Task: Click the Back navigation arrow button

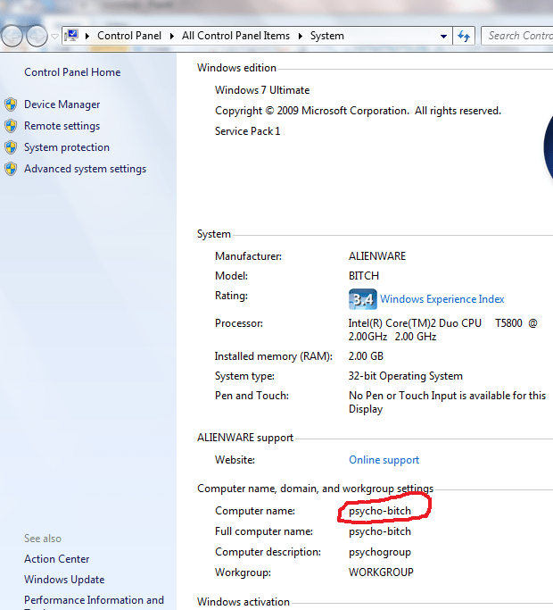Action: point(12,36)
